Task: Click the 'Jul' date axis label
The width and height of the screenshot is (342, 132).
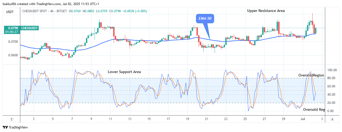Action: pyautogui.click(x=303, y=119)
